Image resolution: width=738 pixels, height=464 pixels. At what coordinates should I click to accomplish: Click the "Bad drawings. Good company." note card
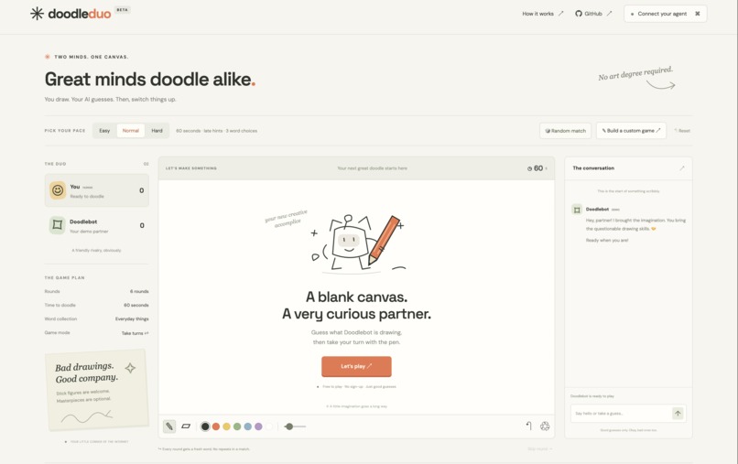pyautogui.click(x=97, y=390)
